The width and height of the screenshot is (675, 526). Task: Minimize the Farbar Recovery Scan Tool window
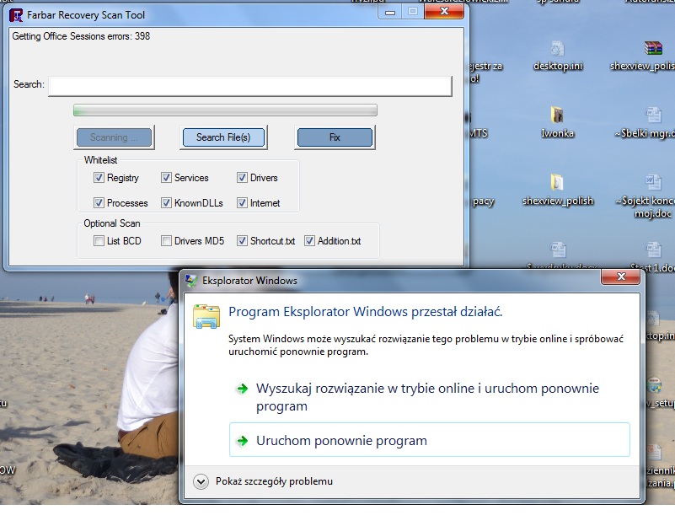coord(390,12)
